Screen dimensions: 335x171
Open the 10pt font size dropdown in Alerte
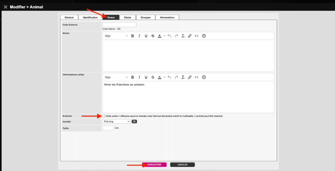pos(116,36)
